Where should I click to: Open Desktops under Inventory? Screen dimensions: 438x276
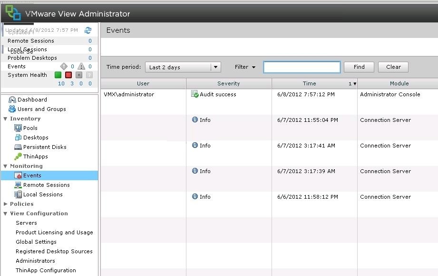point(36,138)
